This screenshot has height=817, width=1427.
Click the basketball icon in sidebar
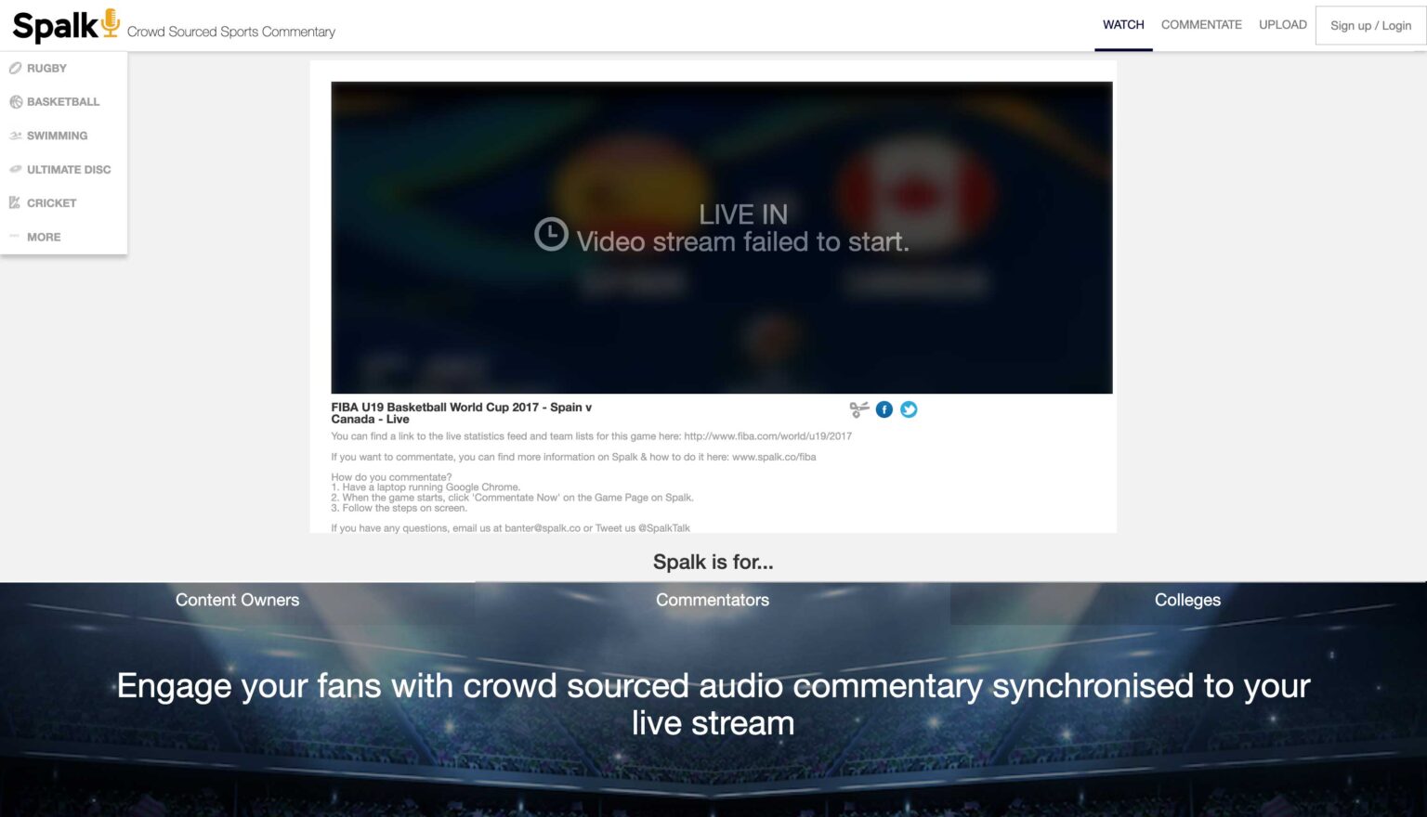15,102
